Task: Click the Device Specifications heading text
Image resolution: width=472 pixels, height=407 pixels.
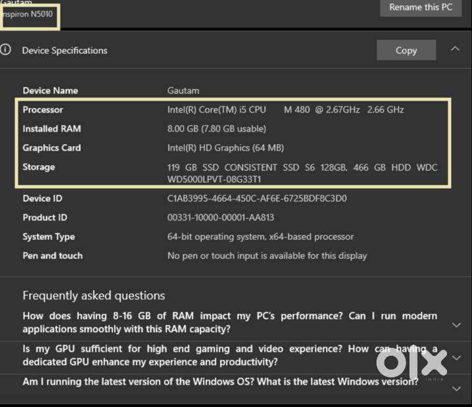Action: 65,51
